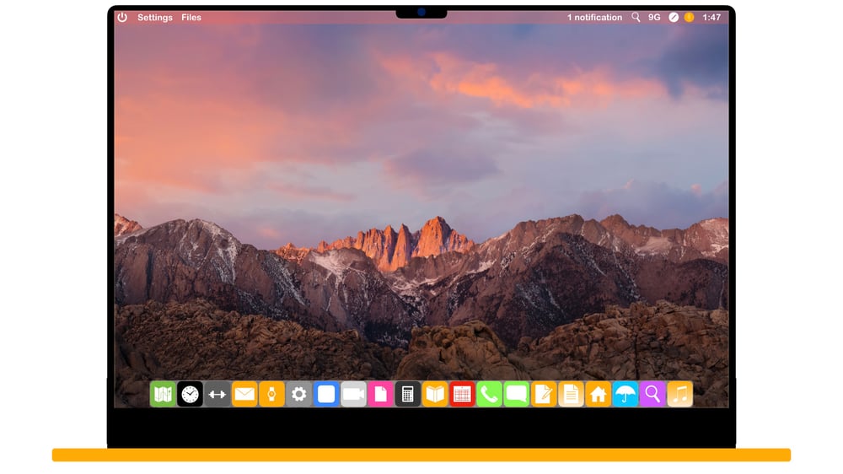Open the Books app with open-book icon
This screenshot has height=474, width=843.
pos(435,395)
